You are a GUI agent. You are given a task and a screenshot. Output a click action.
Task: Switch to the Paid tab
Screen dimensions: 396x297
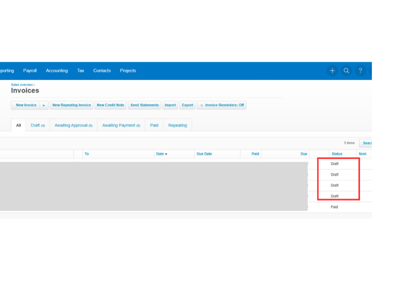154,125
